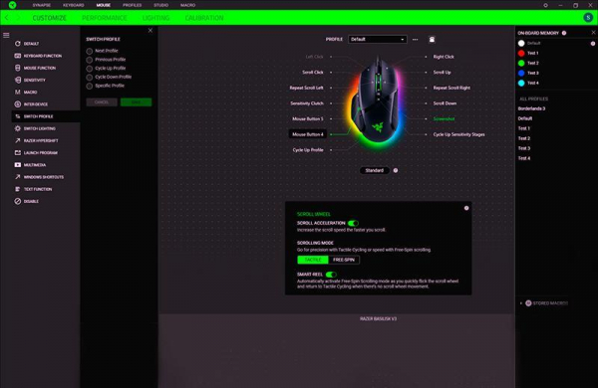Switch scrolling mode to Free-Spin
The image size is (598, 388).
[344, 260]
